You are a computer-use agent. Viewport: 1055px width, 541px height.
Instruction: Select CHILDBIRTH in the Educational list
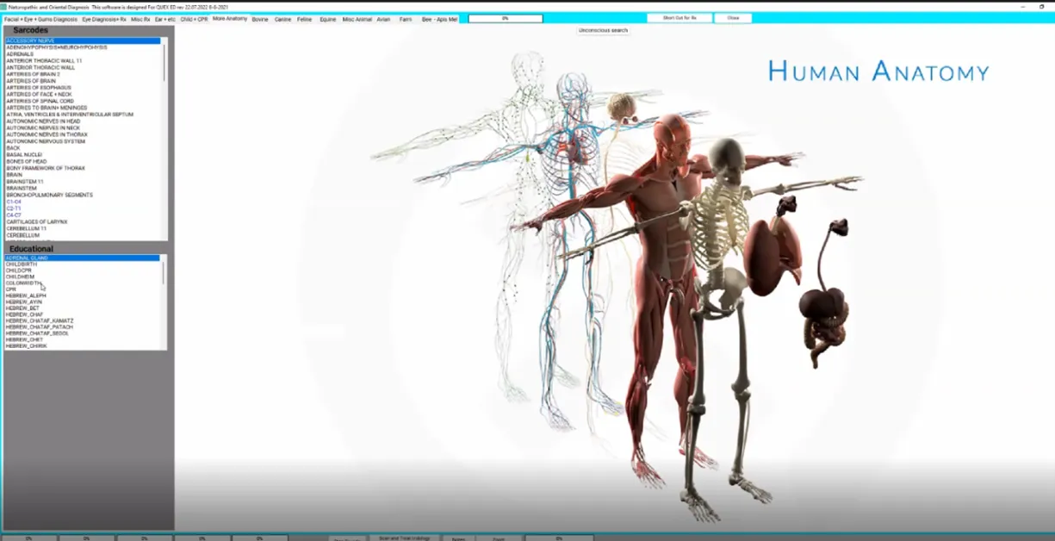click(x=21, y=264)
